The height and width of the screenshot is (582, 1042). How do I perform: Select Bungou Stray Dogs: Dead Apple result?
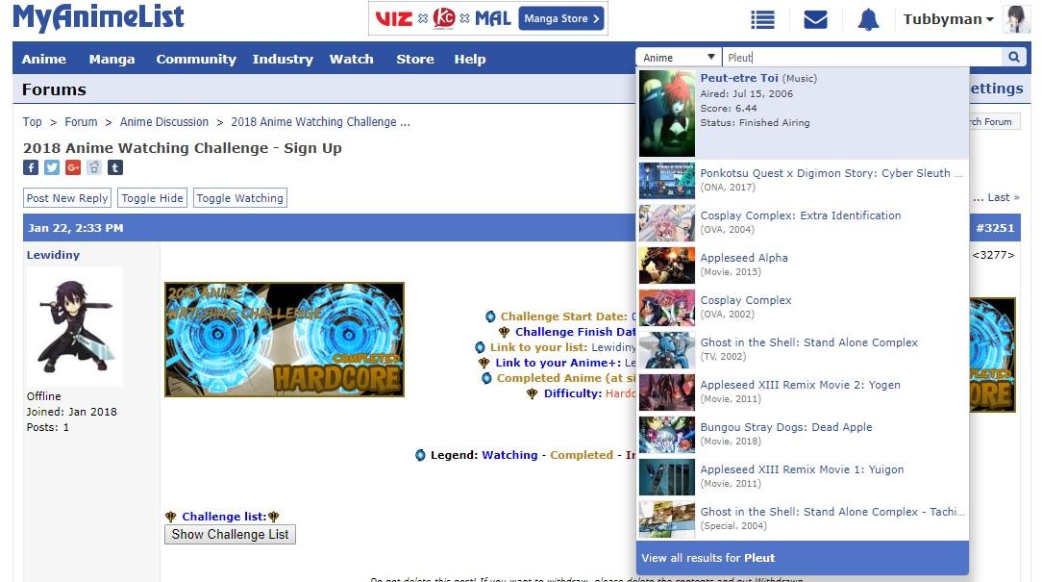point(802,435)
